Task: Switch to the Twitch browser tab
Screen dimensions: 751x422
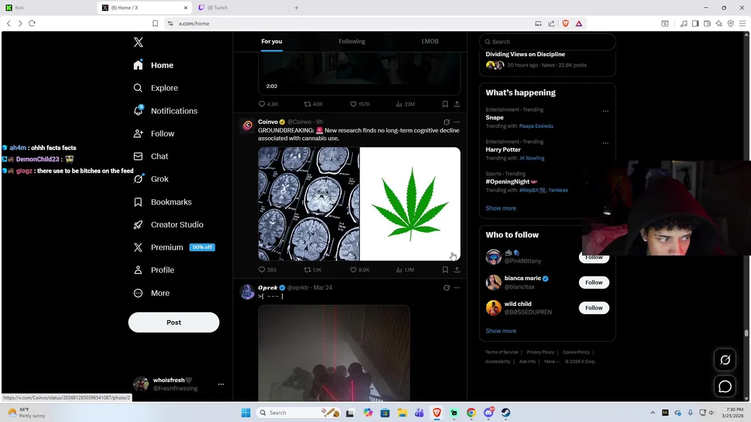Action: [241, 8]
